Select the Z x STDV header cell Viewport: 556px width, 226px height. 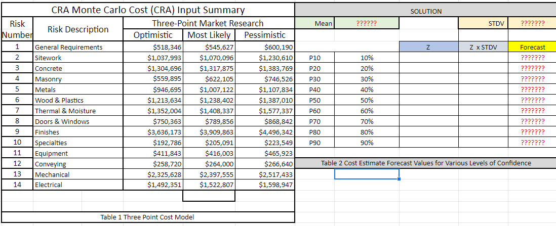tap(483, 47)
